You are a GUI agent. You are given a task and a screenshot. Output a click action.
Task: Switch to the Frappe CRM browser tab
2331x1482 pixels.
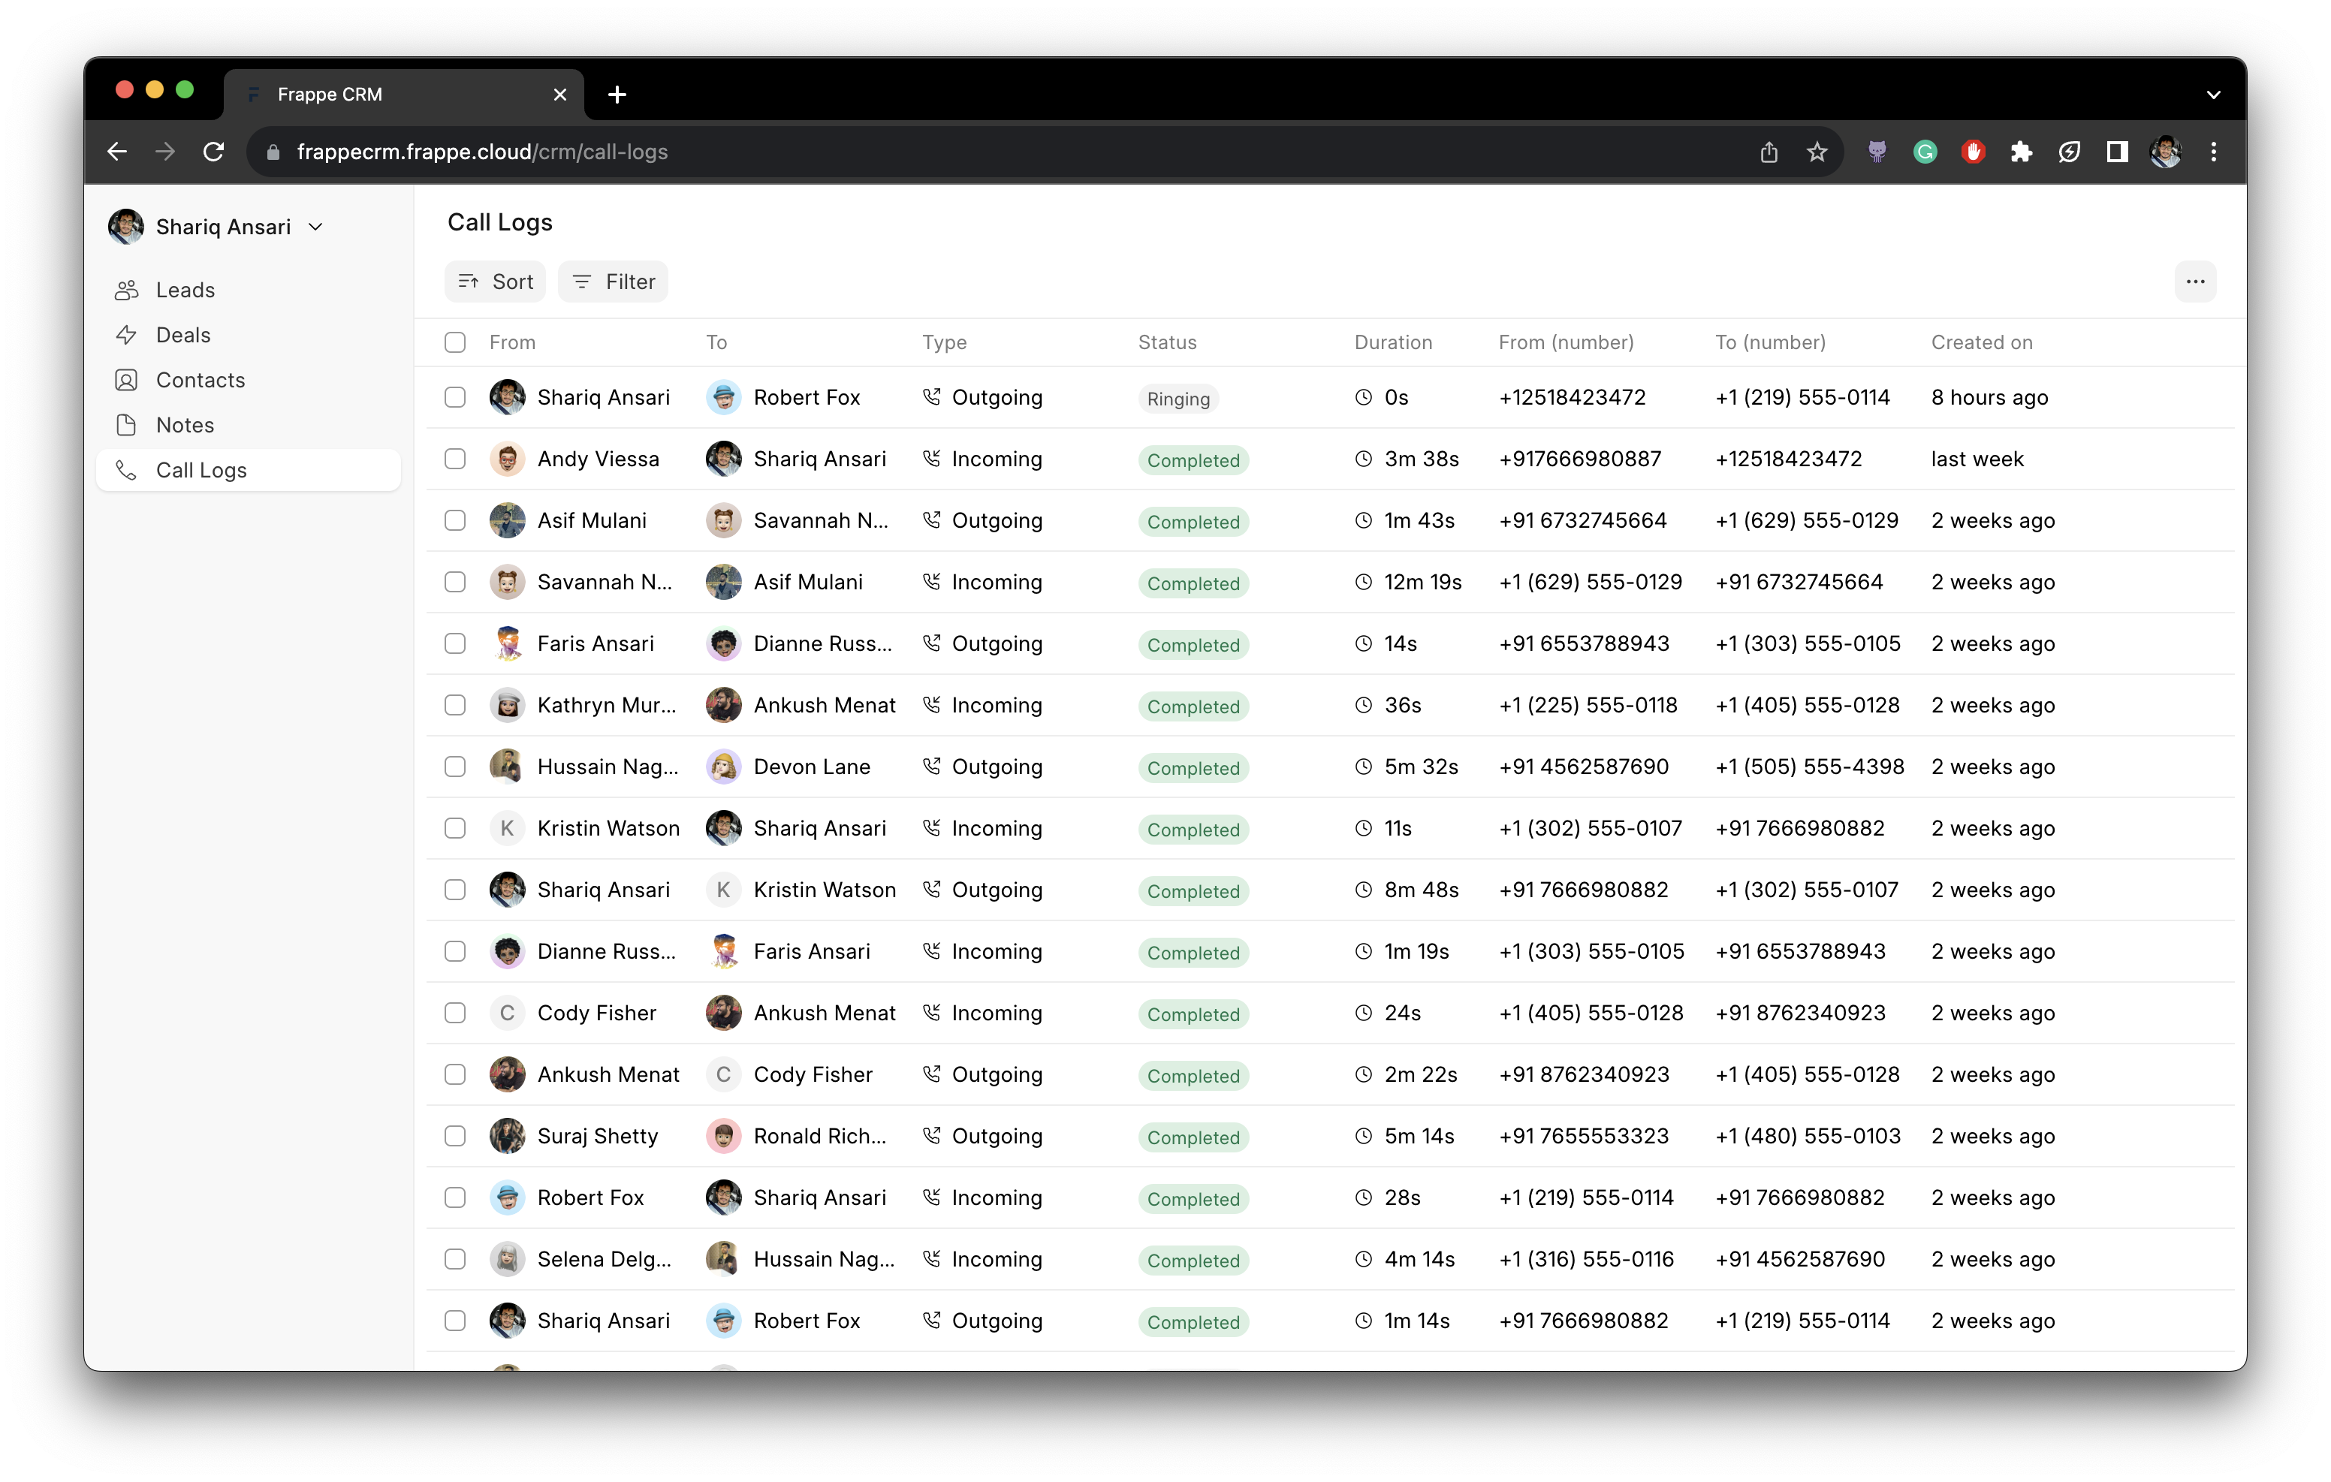coord(329,94)
